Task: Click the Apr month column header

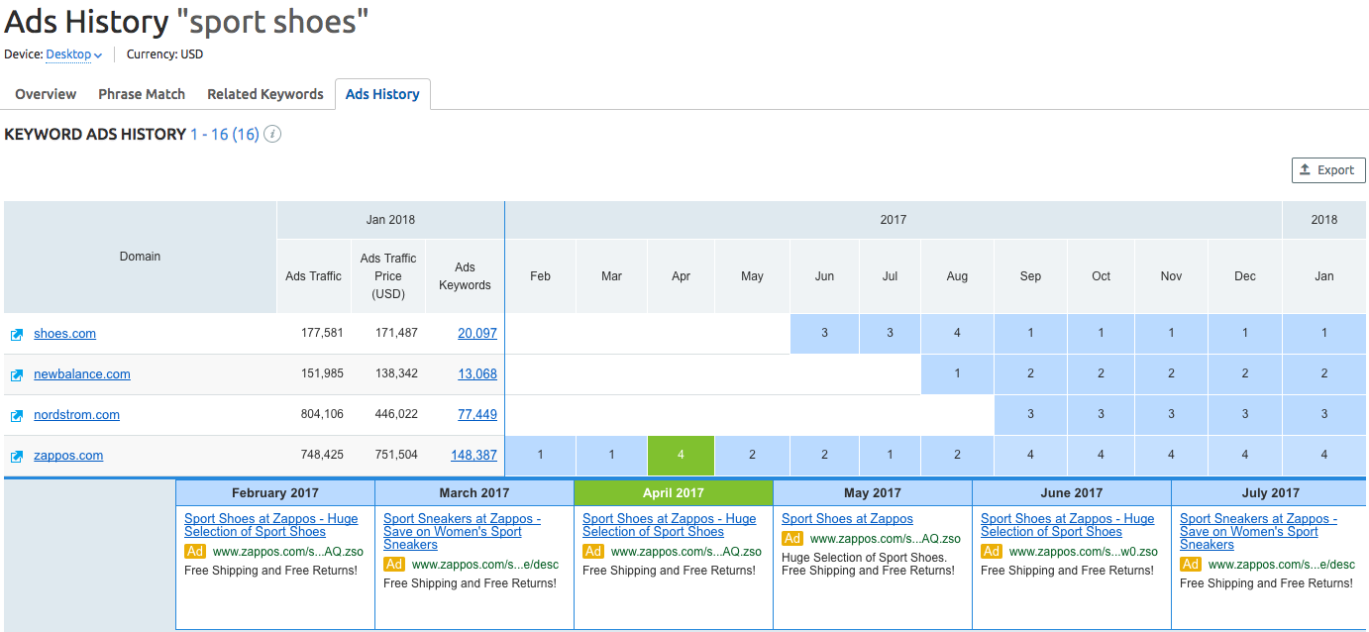Action: (681, 276)
